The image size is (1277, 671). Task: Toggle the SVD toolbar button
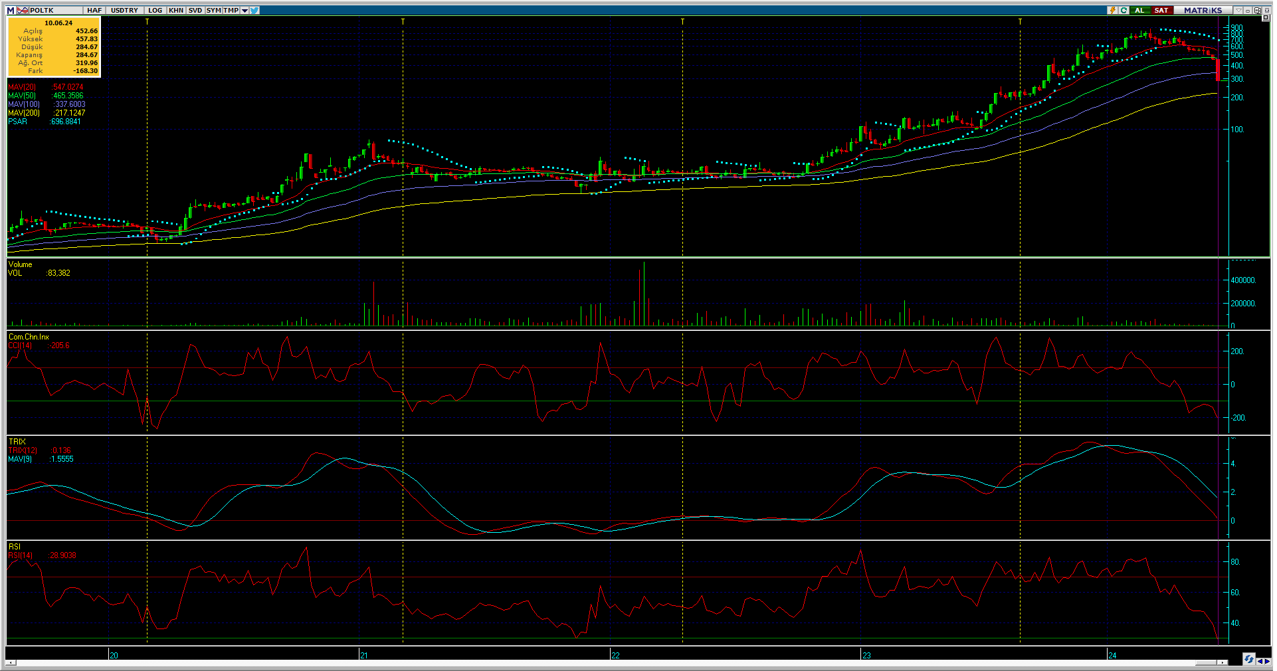(195, 11)
